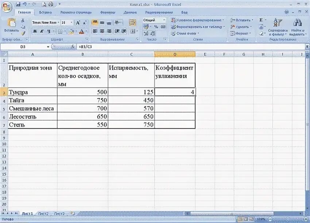310x223 pixels.
Task: Apply percent style format
Action: (x=156, y=27)
